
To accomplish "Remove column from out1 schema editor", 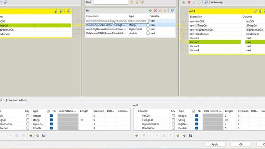I will point(144,135).
